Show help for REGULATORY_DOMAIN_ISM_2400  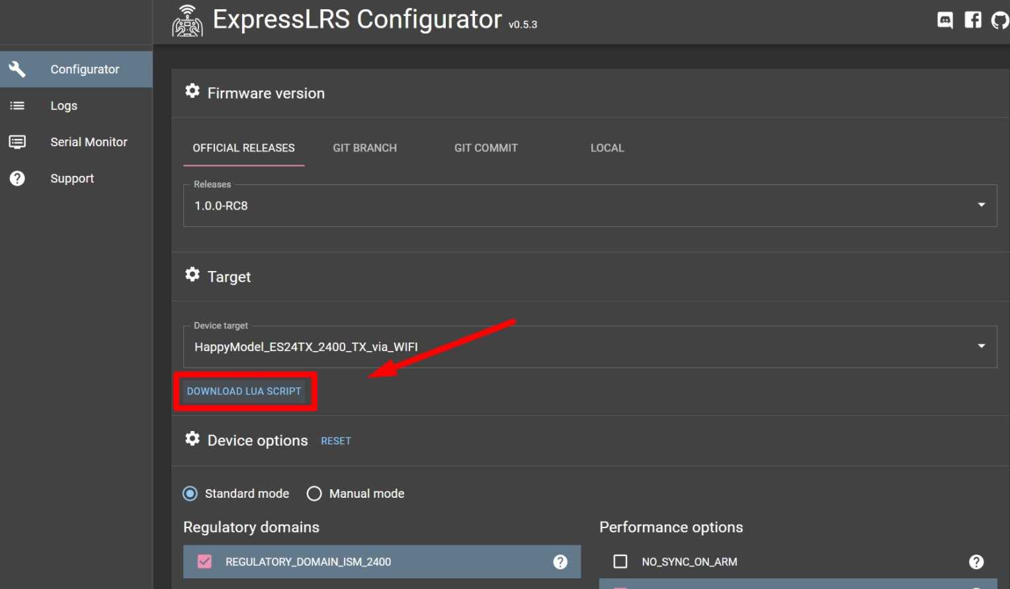(560, 562)
